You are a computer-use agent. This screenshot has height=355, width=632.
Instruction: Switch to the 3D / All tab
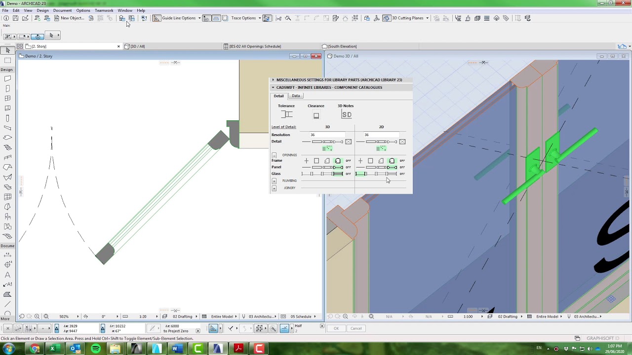click(172, 46)
